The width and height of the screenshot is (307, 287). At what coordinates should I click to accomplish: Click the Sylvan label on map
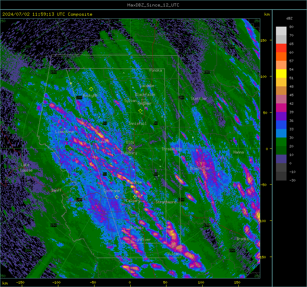coord(130,101)
